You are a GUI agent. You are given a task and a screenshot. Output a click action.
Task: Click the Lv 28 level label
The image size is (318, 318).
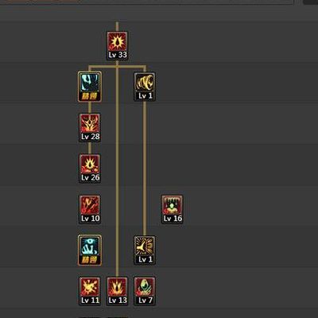[x=90, y=137]
